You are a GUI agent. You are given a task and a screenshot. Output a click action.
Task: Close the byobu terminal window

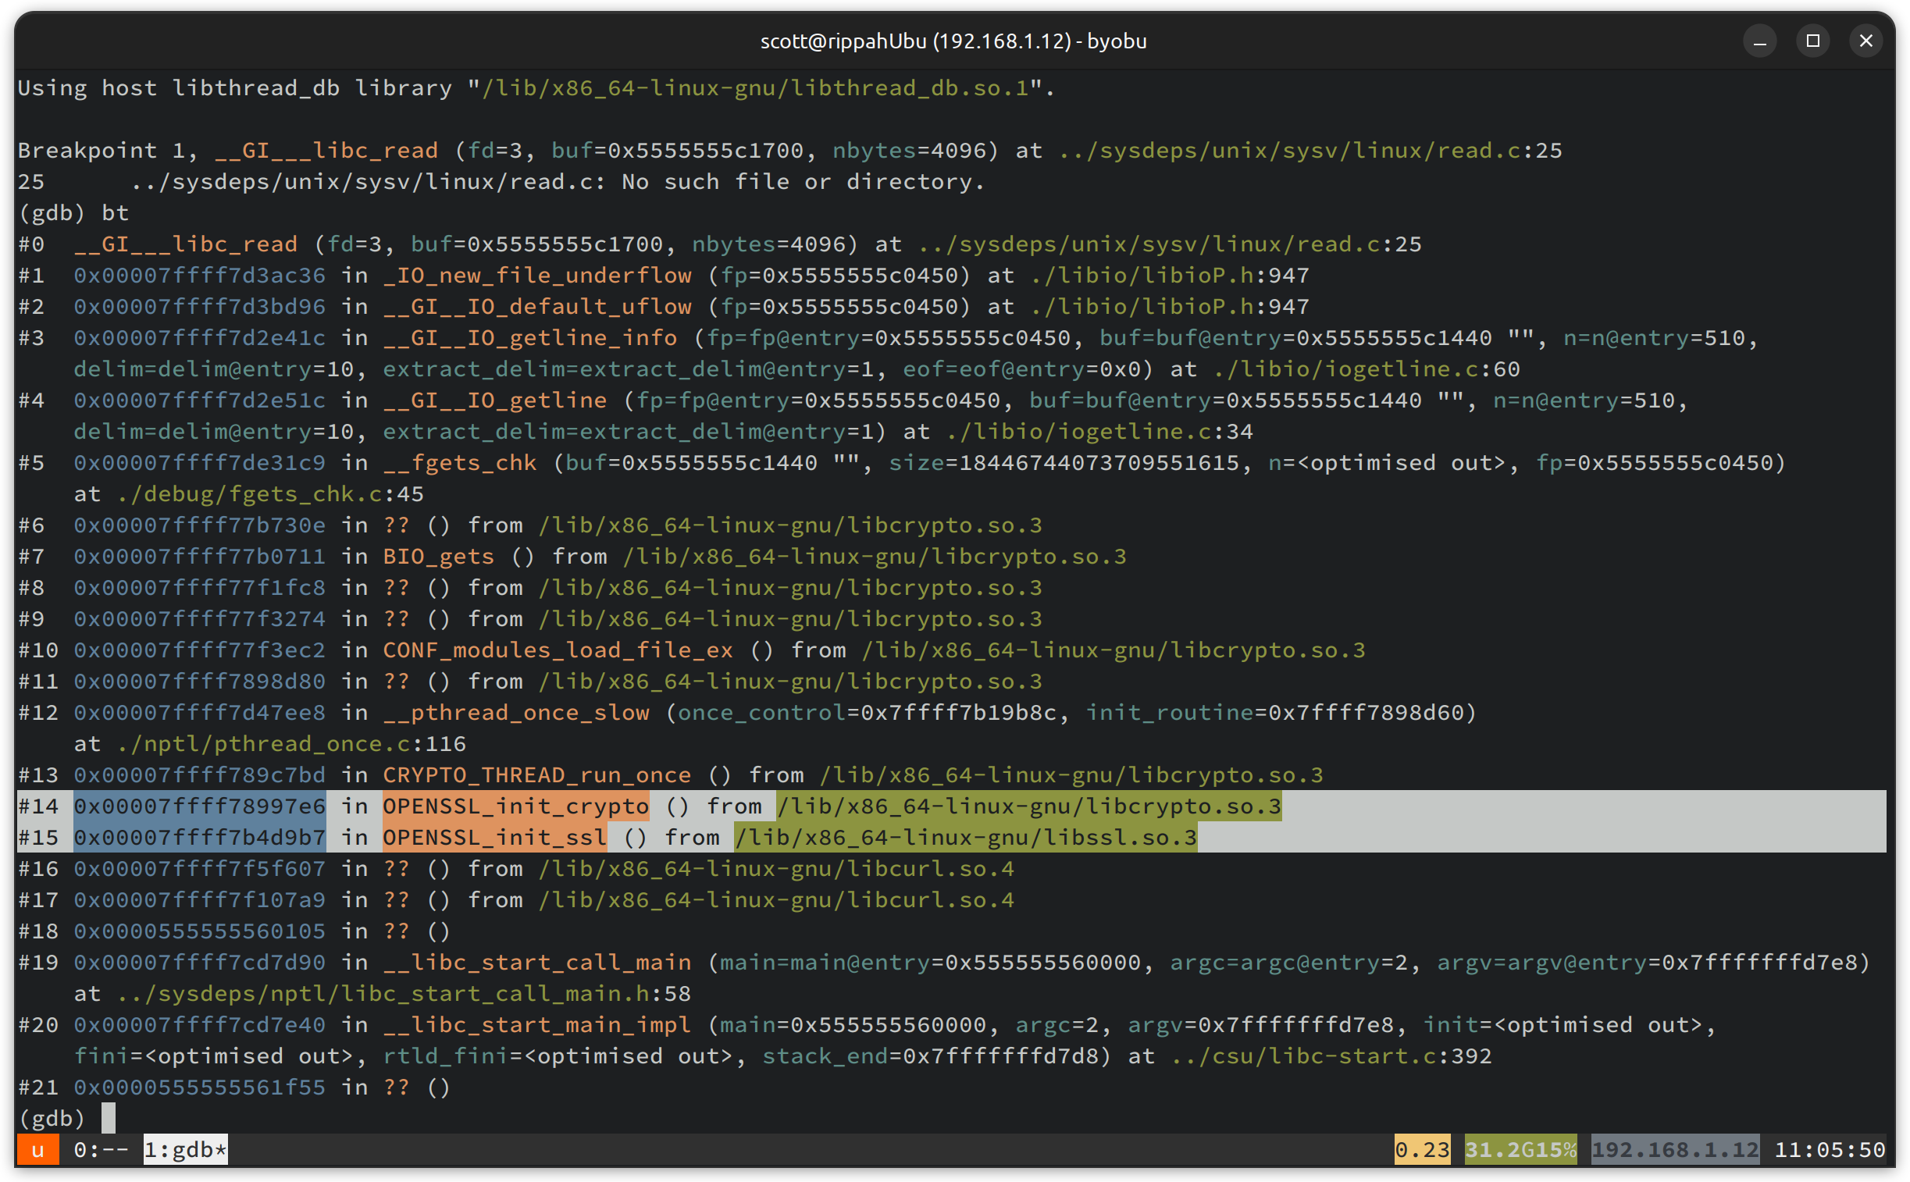point(1865,41)
